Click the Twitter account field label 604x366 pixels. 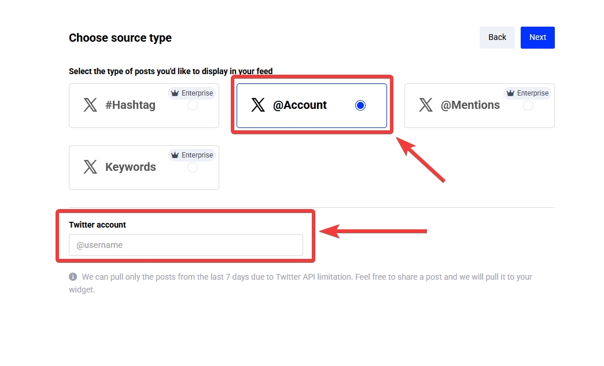click(x=97, y=225)
